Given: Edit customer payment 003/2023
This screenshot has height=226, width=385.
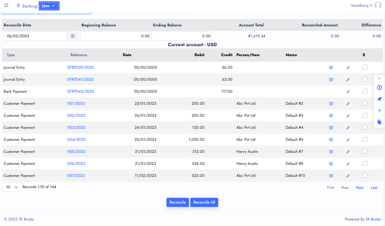Looking at the screenshot, I should (348, 128).
